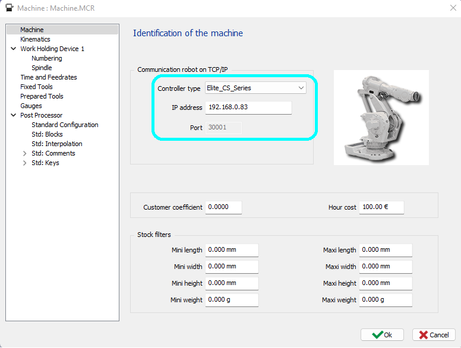
Task: Select Kinematics in the tree
Action: [35, 39]
